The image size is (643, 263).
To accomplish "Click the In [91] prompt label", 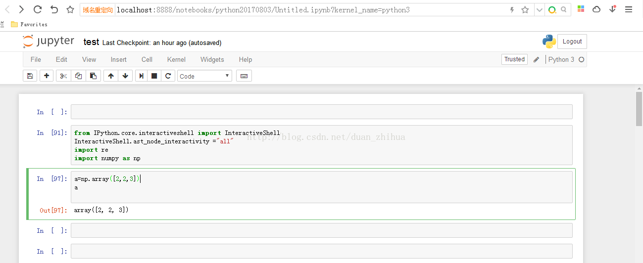I will click(51, 132).
